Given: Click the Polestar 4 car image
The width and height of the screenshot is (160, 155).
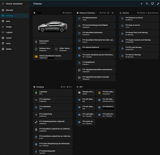Looking at the screenshot, I should [x=53, y=26].
